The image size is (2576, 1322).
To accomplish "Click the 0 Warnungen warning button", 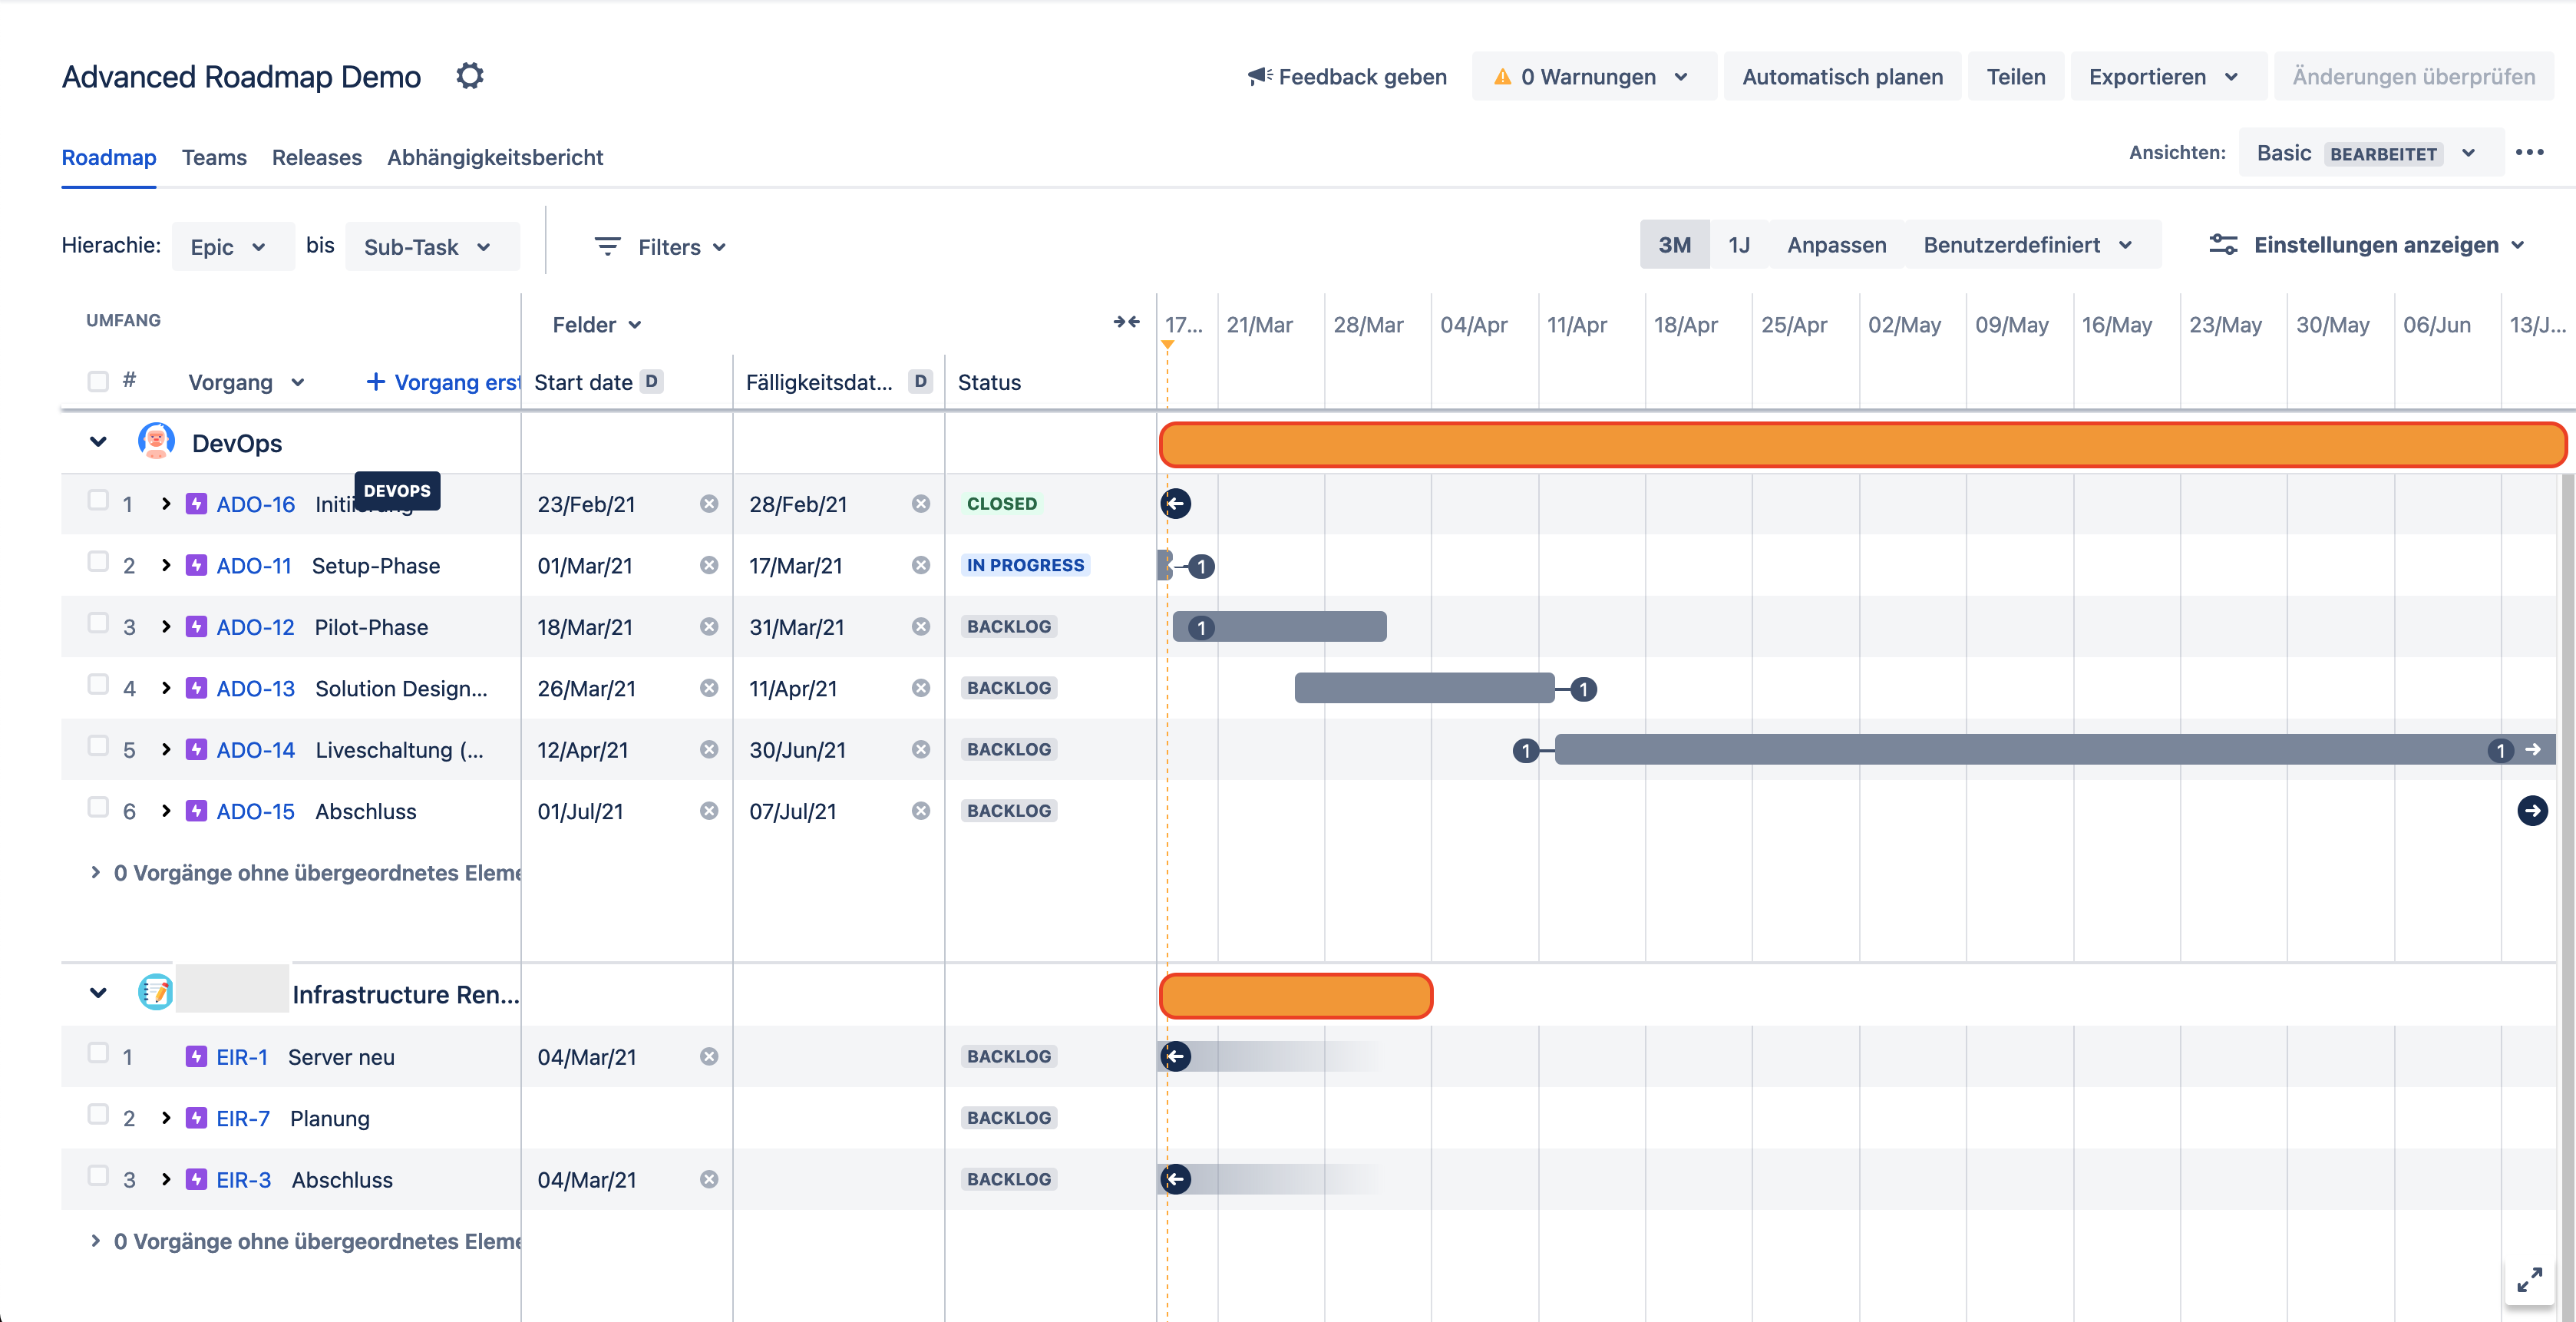I will (x=1594, y=76).
